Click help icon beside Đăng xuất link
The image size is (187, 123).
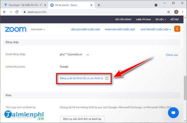(x=107, y=78)
